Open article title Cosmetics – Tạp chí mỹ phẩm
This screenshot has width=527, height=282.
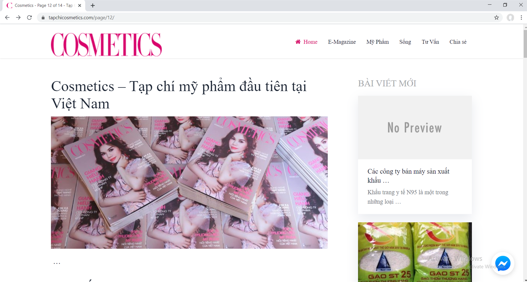point(179,95)
